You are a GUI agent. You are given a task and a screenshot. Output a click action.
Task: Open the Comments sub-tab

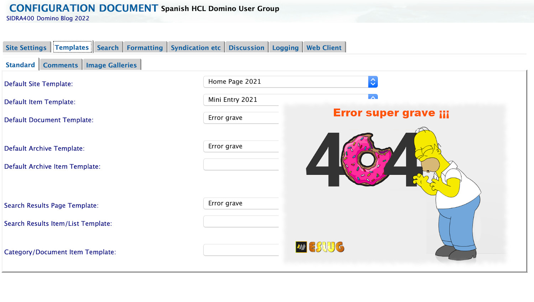coord(61,65)
